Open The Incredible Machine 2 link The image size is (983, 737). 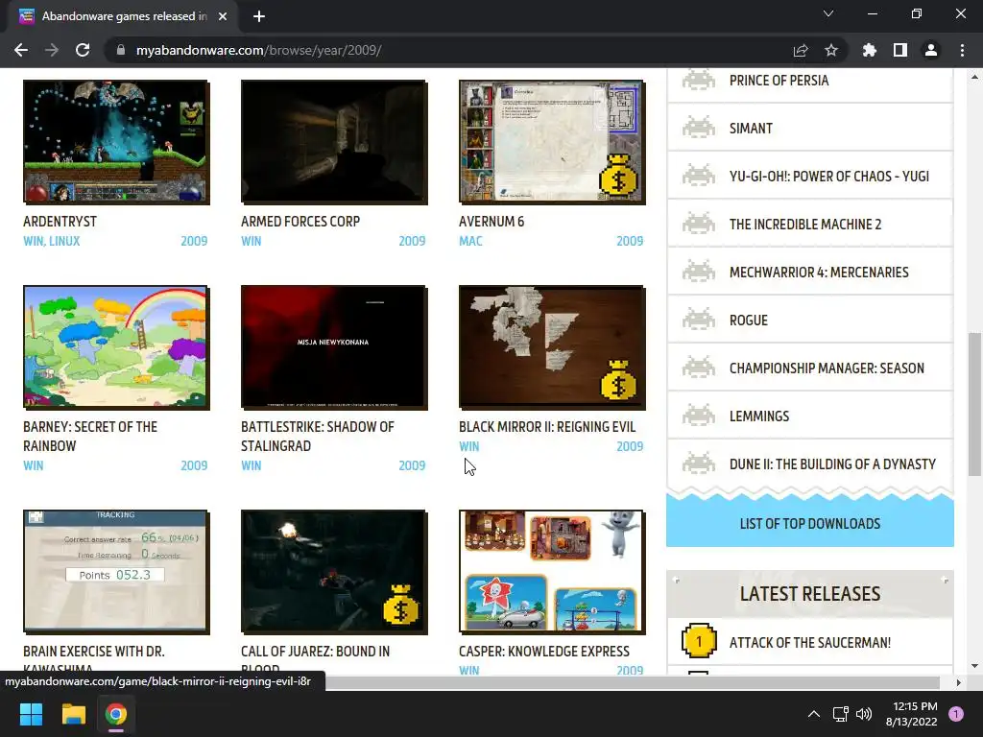click(x=805, y=224)
